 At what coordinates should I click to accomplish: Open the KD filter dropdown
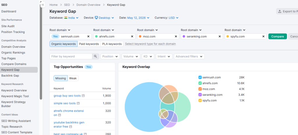[x=148, y=56]
